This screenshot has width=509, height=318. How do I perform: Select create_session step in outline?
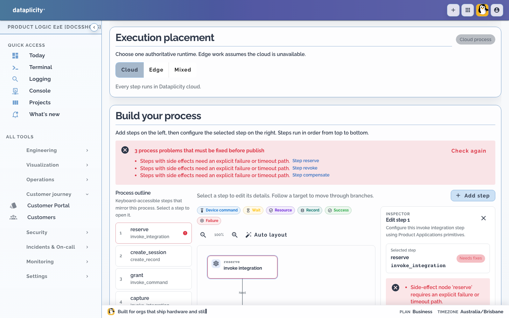click(x=154, y=256)
